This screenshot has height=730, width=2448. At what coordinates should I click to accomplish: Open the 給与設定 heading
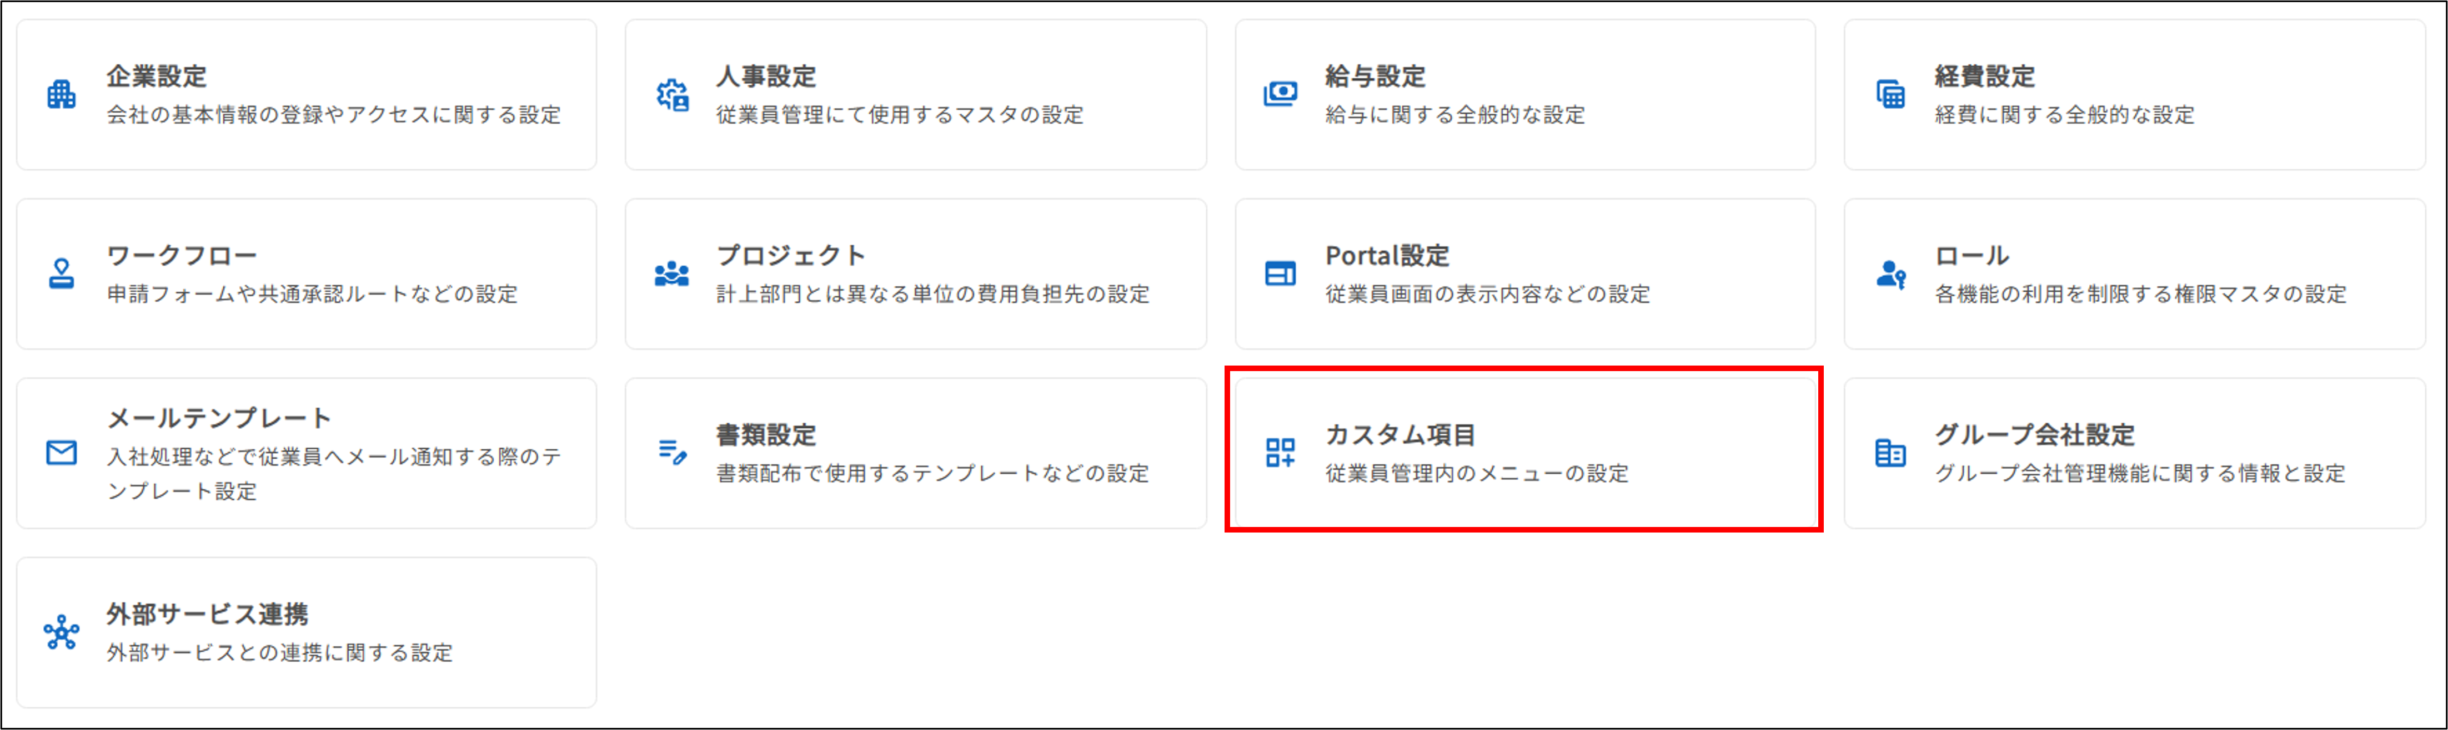click(x=1375, y=76)
